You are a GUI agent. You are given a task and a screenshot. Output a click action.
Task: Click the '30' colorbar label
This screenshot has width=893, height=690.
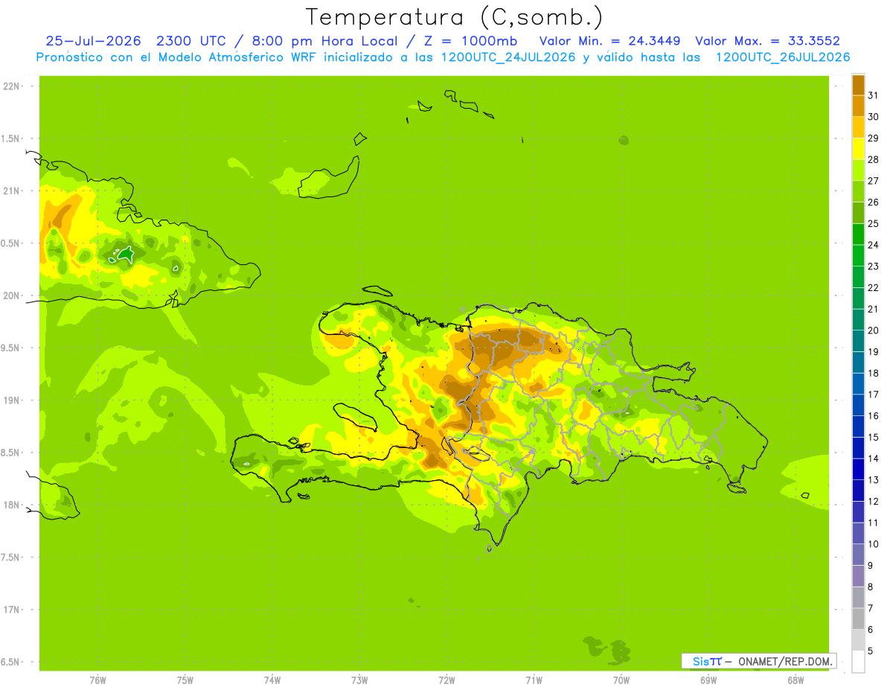coord(873,117)
